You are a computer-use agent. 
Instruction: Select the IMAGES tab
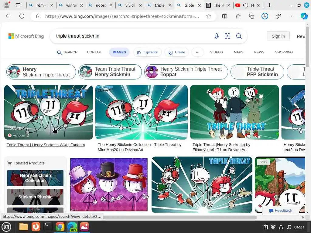coord(119,52)
